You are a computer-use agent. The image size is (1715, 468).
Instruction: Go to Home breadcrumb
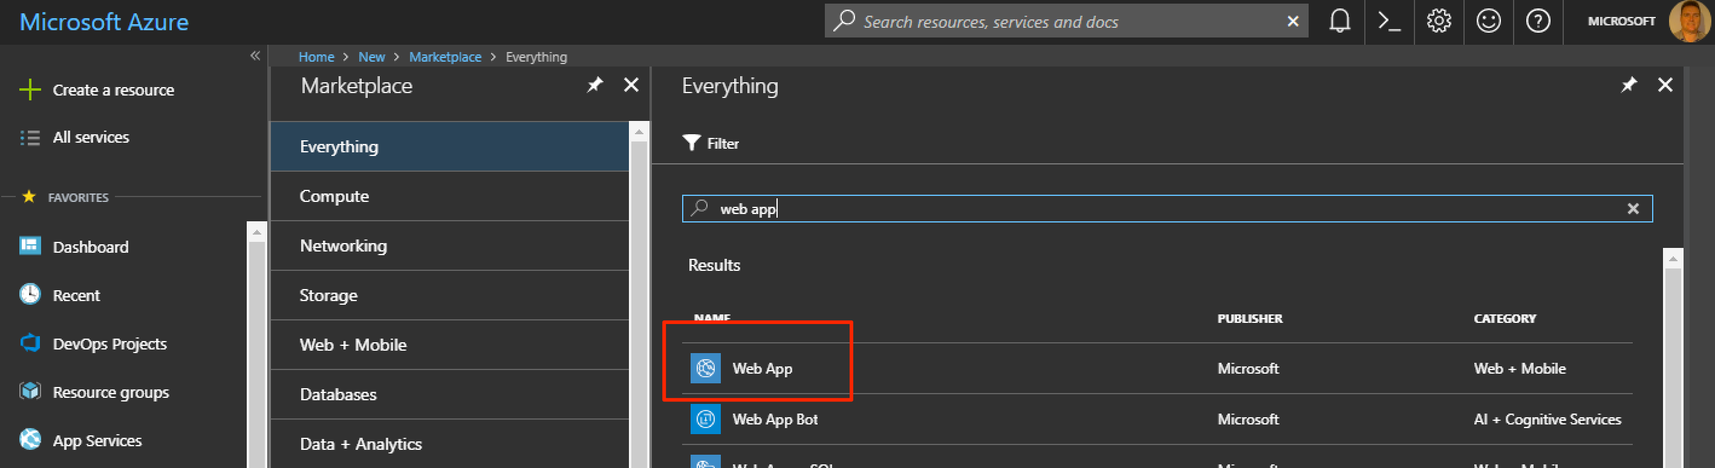316,57
